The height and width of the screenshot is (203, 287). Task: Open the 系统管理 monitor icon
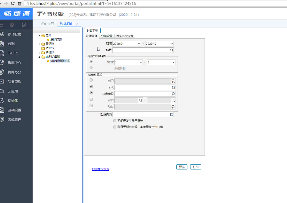[2, 119]
